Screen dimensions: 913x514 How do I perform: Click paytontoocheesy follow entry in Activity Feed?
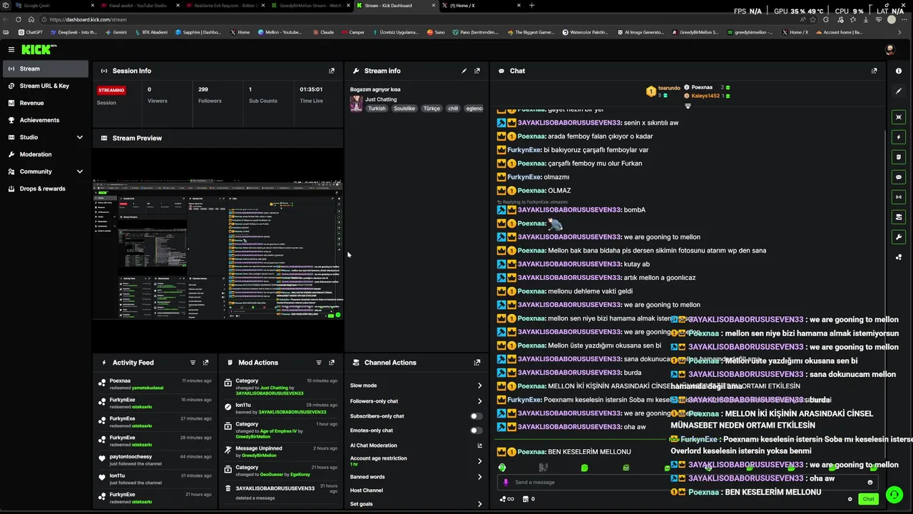(155, 460)
